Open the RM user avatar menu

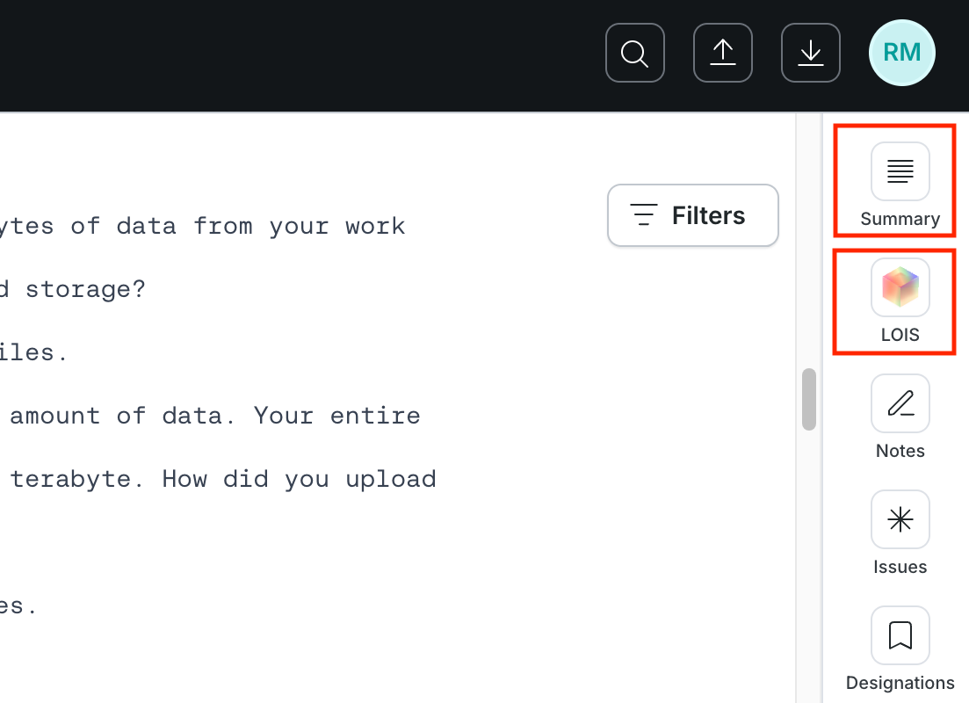901,53
